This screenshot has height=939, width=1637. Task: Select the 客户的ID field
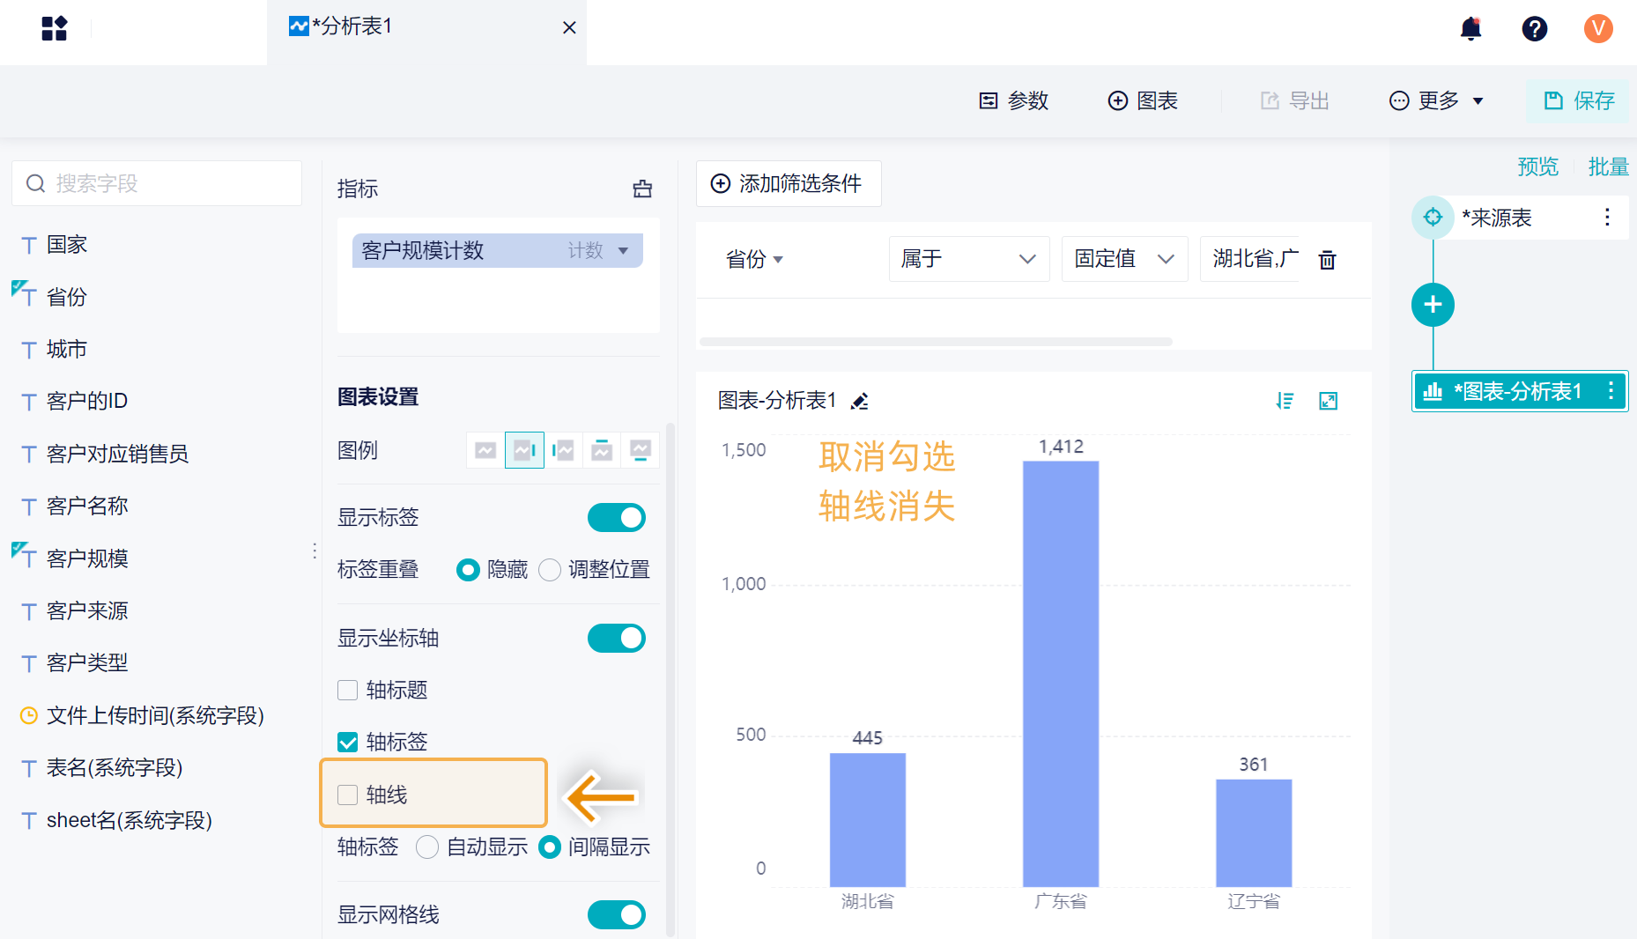pyautogui.click(x=87, y=402)
